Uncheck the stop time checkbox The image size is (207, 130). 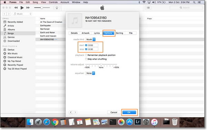[x=86, y=49]
